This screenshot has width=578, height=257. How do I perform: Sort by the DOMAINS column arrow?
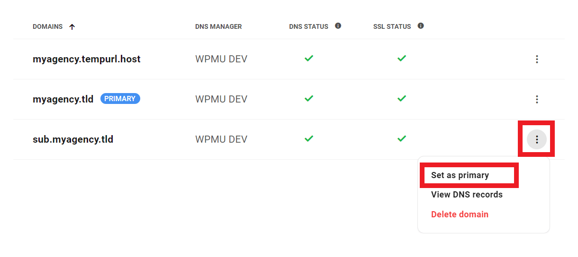click(72, 26)
